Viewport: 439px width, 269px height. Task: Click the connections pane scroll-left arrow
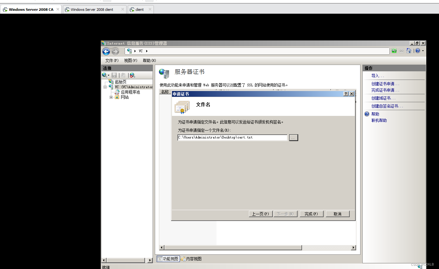tap(104, 260)
